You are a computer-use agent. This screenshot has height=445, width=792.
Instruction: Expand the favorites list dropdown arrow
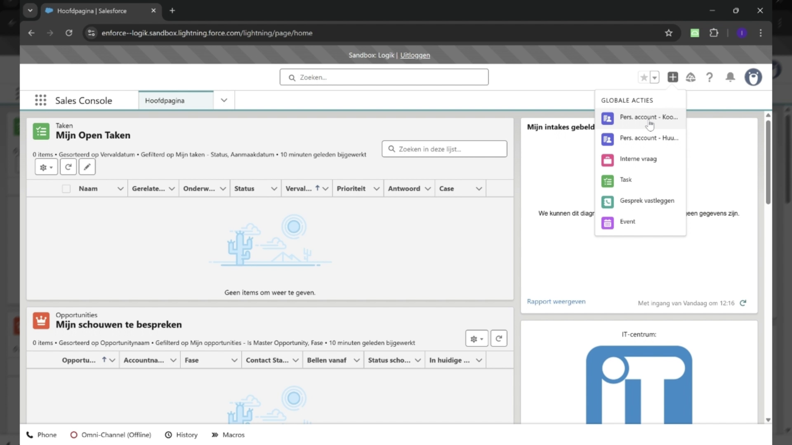(x=655, y=77)
